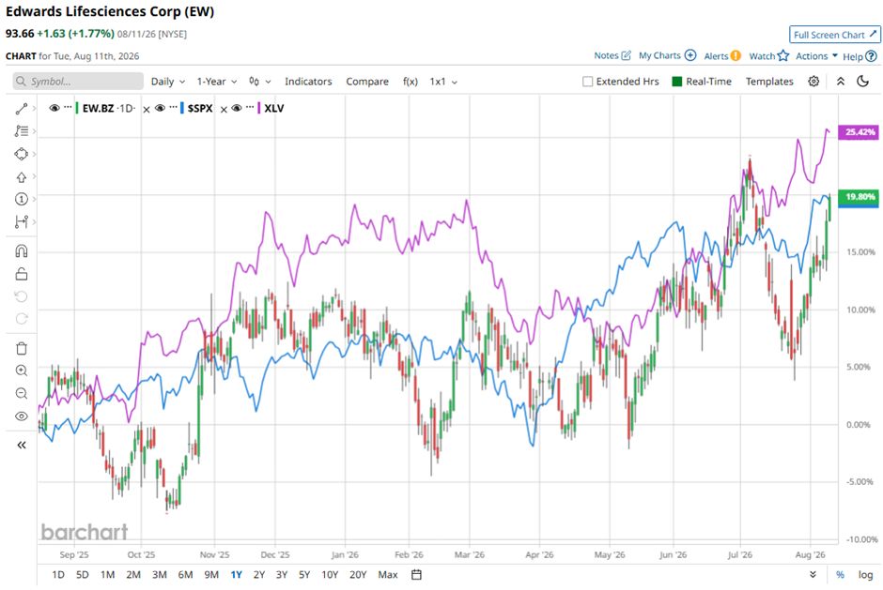Open the date range calendar picker

pyautogui.click(x=416, y=574)
